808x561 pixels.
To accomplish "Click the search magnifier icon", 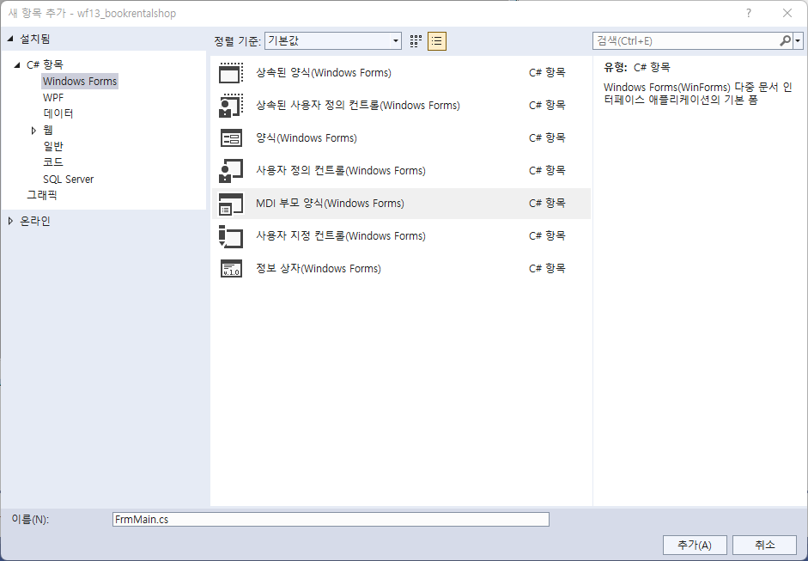I will pyautogui.click(x=785, y=40).
